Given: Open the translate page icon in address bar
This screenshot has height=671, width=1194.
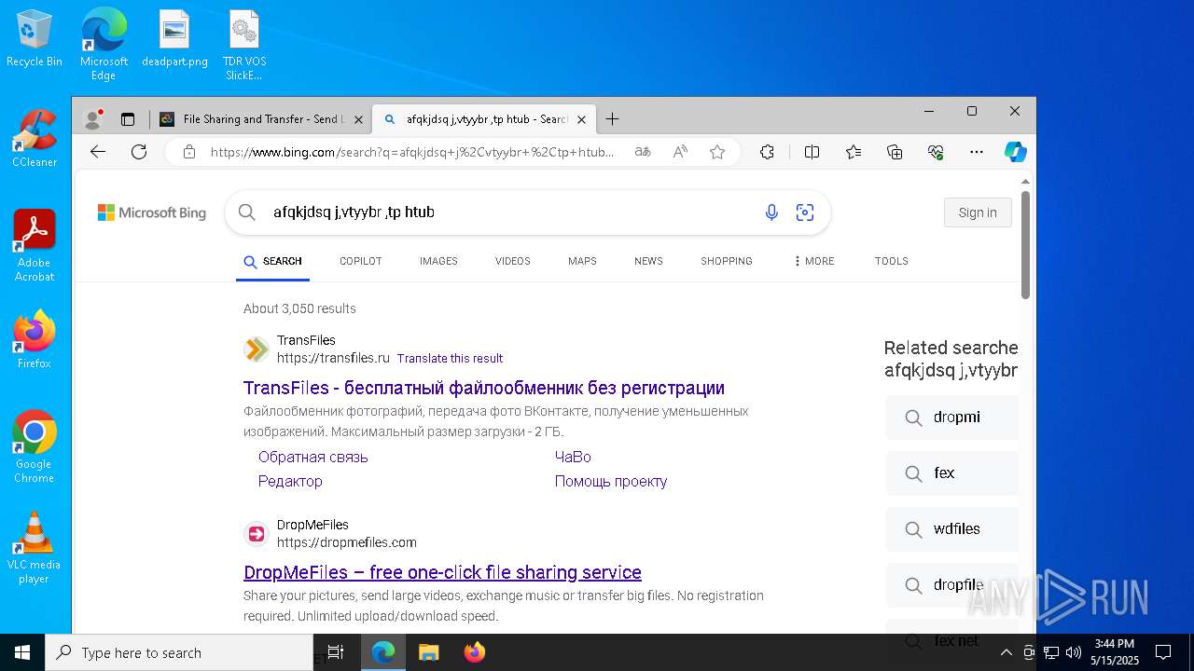Looking at the screenshot, I should [643, 152].
